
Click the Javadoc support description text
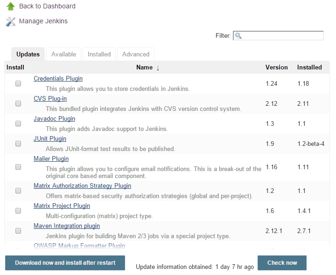[x=107, y=129]
